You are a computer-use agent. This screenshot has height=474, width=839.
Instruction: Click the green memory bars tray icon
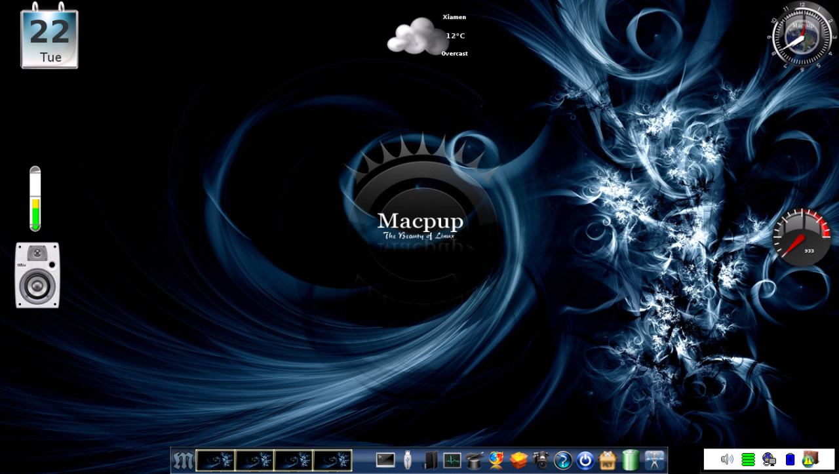coord(748,460)
